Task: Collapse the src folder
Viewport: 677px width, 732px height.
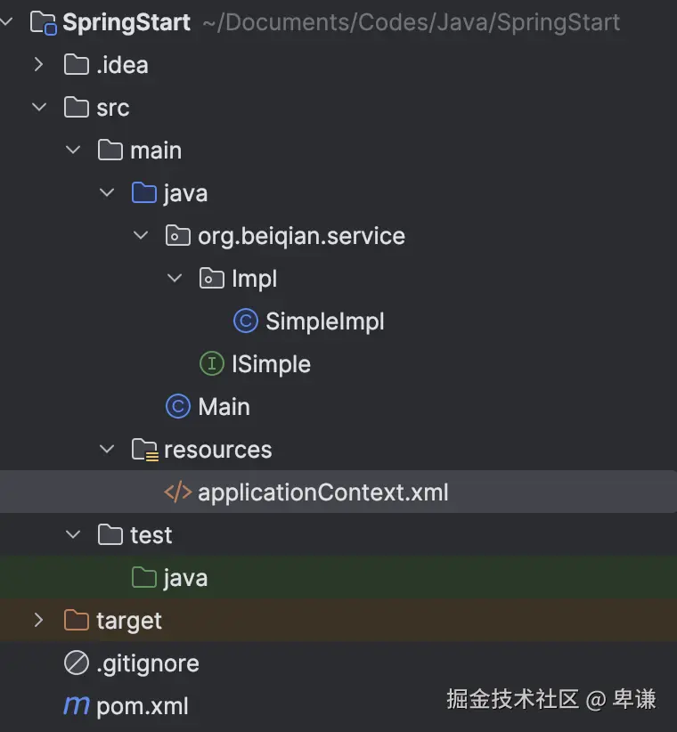Action: 38,108
